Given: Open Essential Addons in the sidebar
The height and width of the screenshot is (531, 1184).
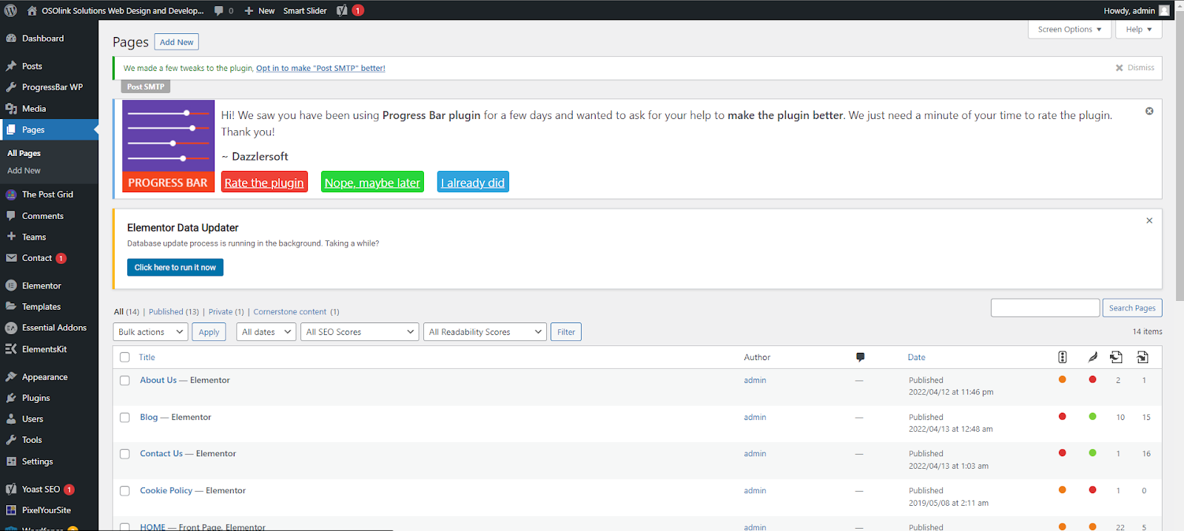Looking at the screenshot, I should tap(54, 328).
